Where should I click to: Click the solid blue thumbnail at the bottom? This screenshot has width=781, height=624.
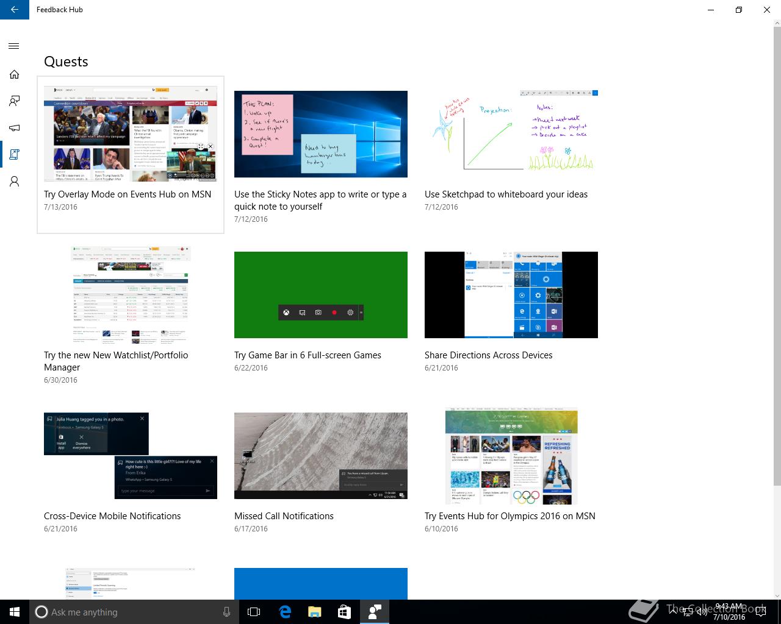[321, 584]
